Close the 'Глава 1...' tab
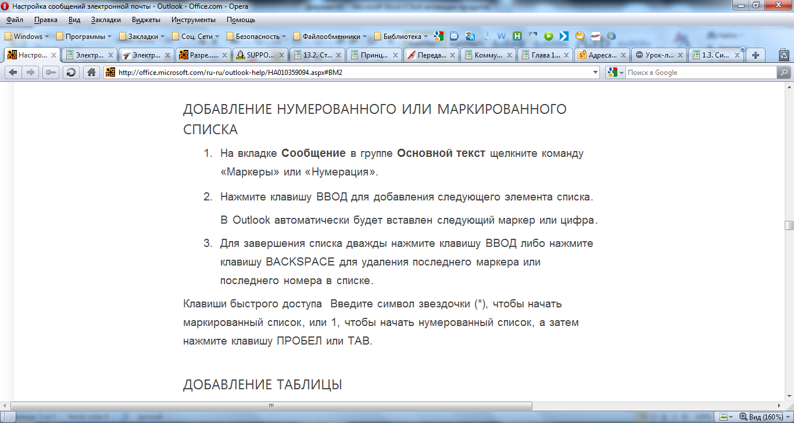The height and width of the screenshot is (423, 794). tap(566, 55)
